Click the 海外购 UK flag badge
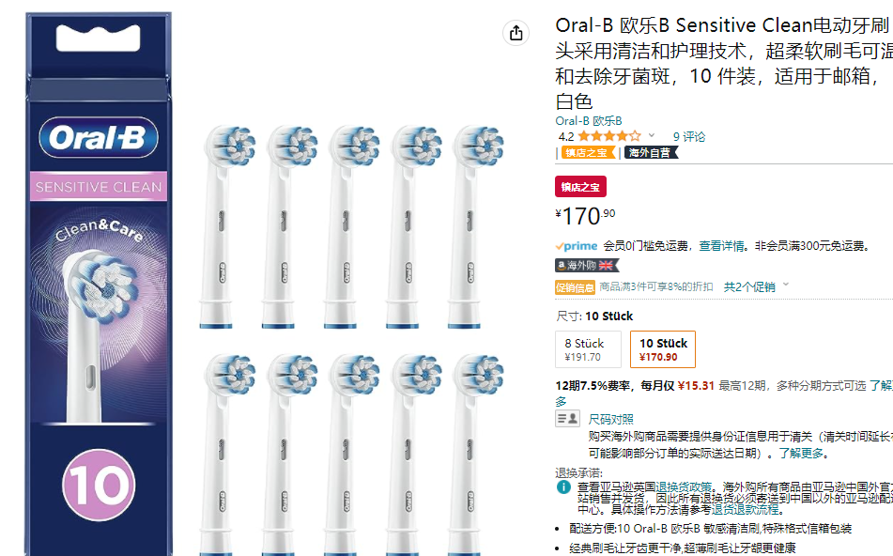Viewport: 893px width, 556px height. [x=588, y=266]
